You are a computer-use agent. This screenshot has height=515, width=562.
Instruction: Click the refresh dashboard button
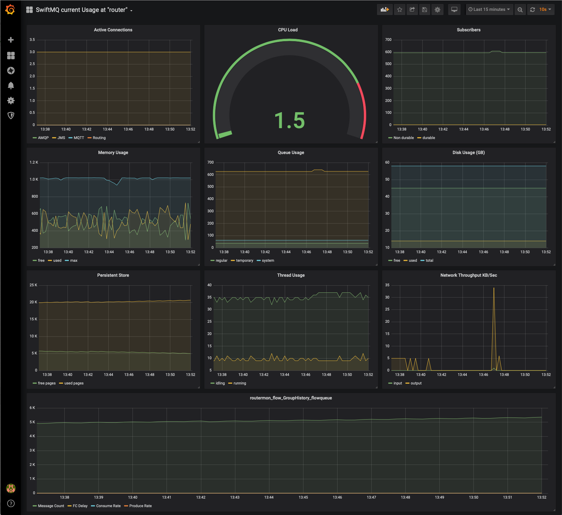532,10
